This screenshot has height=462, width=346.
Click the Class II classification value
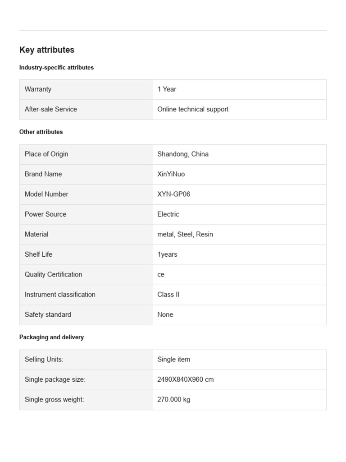coord(168,295)
